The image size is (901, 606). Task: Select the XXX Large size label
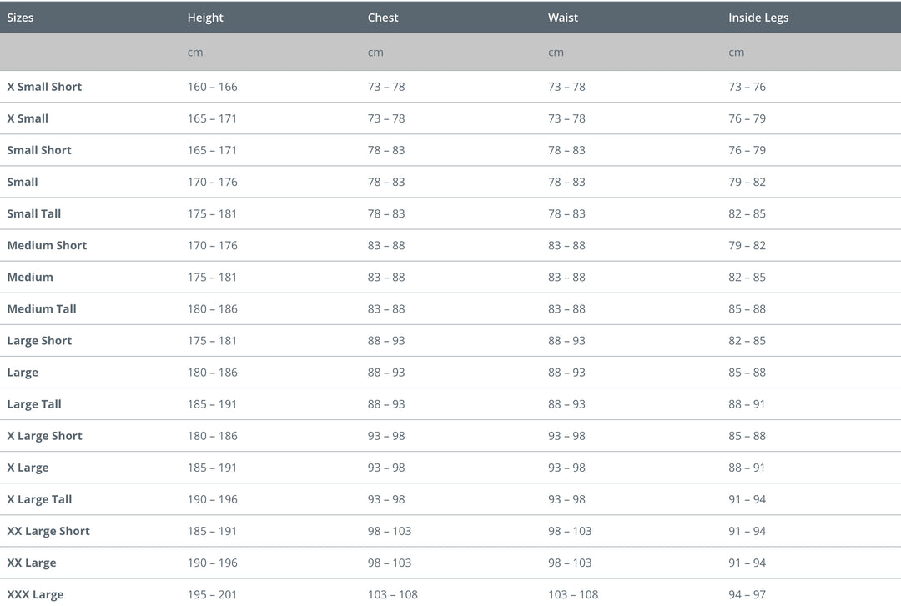point(35,594)
